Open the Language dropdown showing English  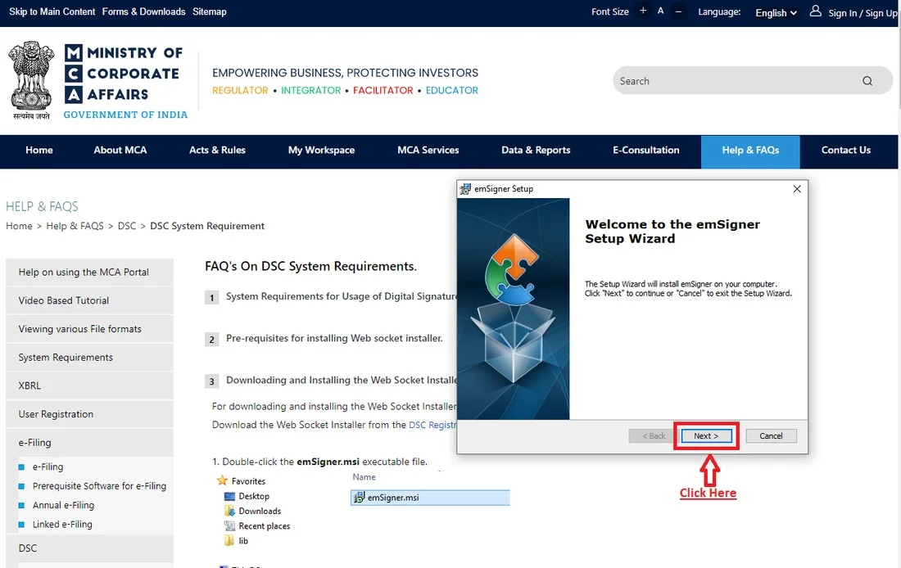(776, 12)
